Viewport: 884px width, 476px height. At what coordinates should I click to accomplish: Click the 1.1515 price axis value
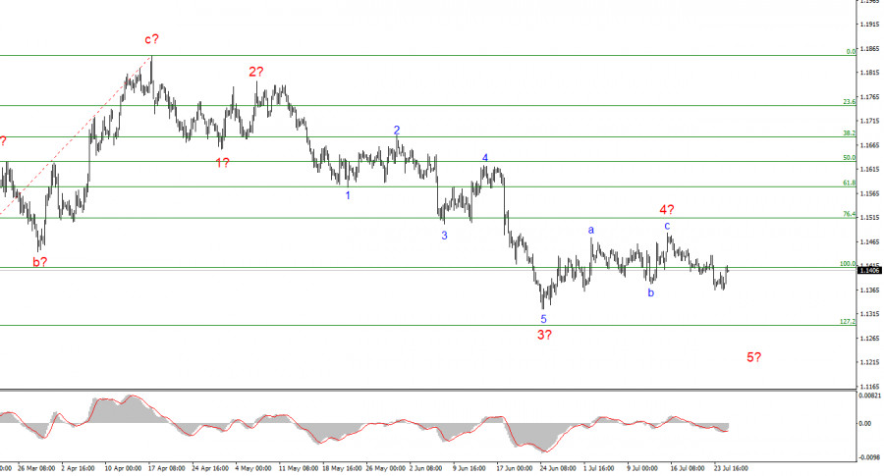869,218
